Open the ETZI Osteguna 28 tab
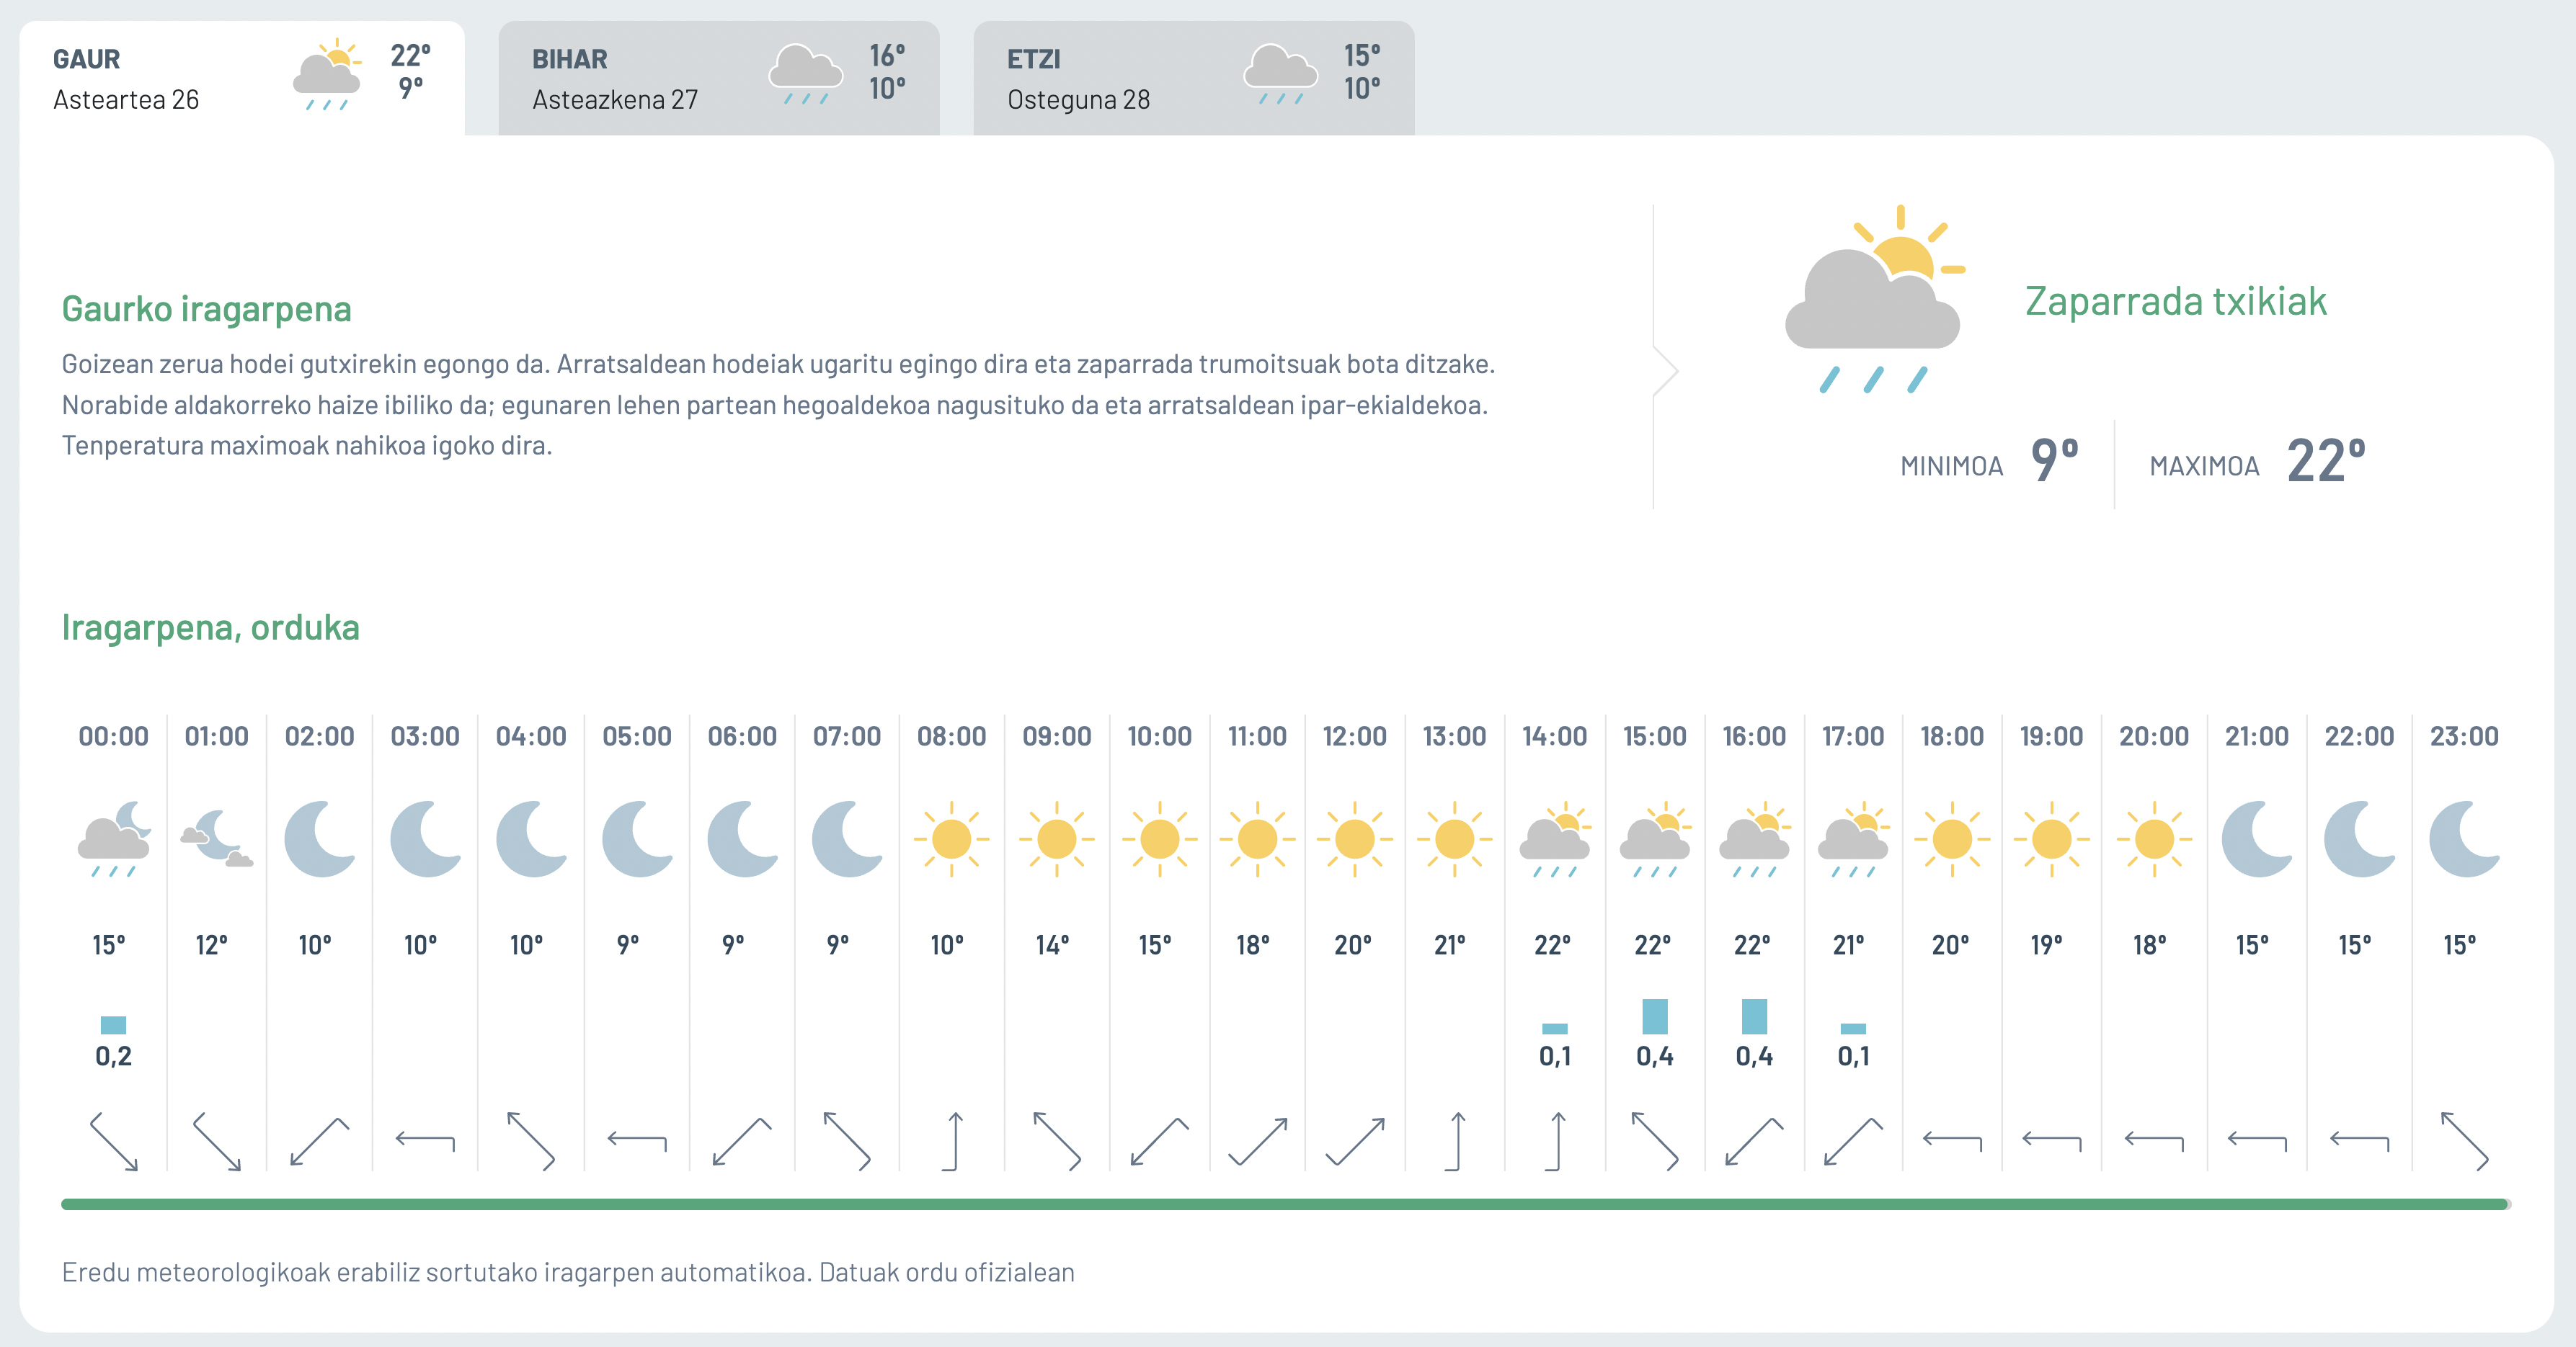The image size is (2576, 1347). [x=1194, y=78]
